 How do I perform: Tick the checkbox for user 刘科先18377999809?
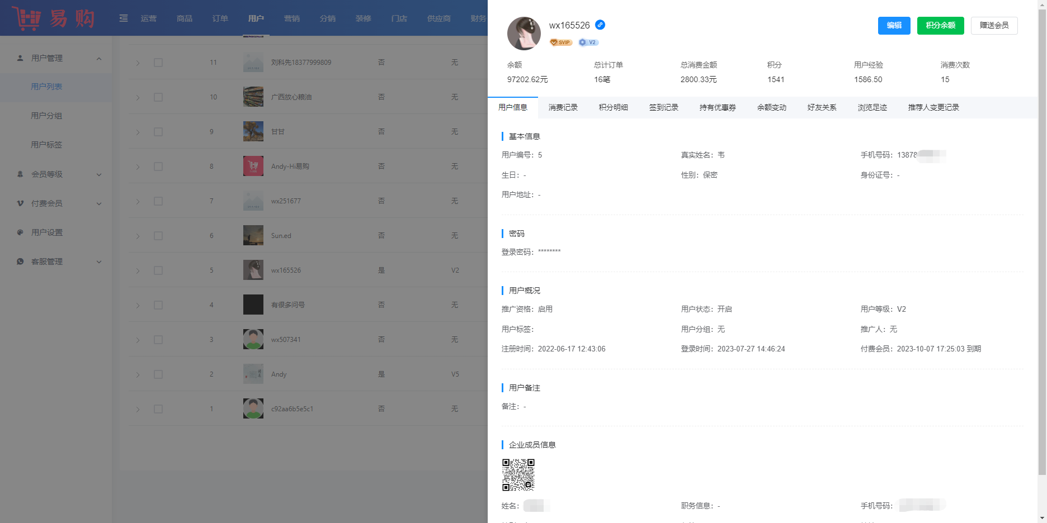tap(158, 63)
